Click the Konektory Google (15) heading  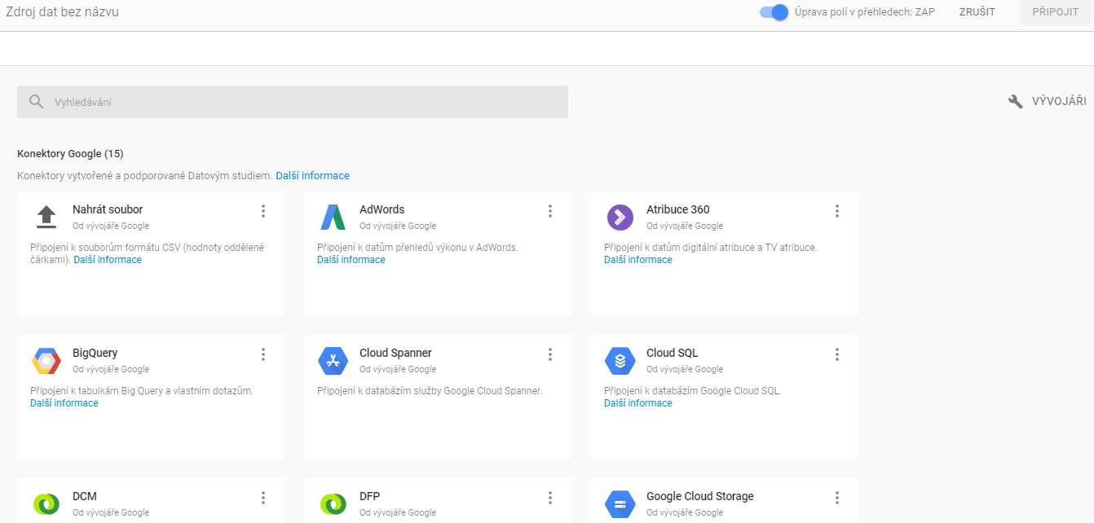(70, 153)
